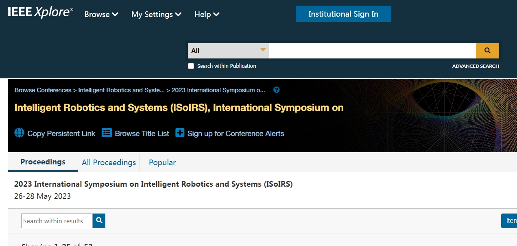Open the ADVANCED SEARCH link

click(475, 66)
